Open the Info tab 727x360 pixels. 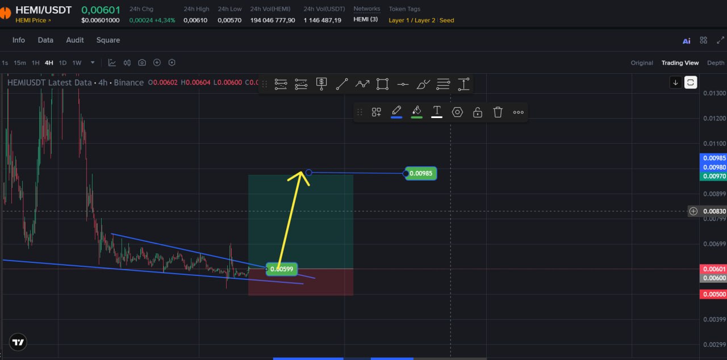point(19,40)
